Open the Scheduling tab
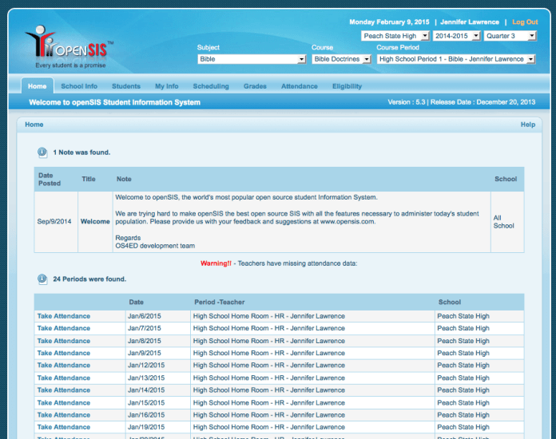 tap(211, 86)
